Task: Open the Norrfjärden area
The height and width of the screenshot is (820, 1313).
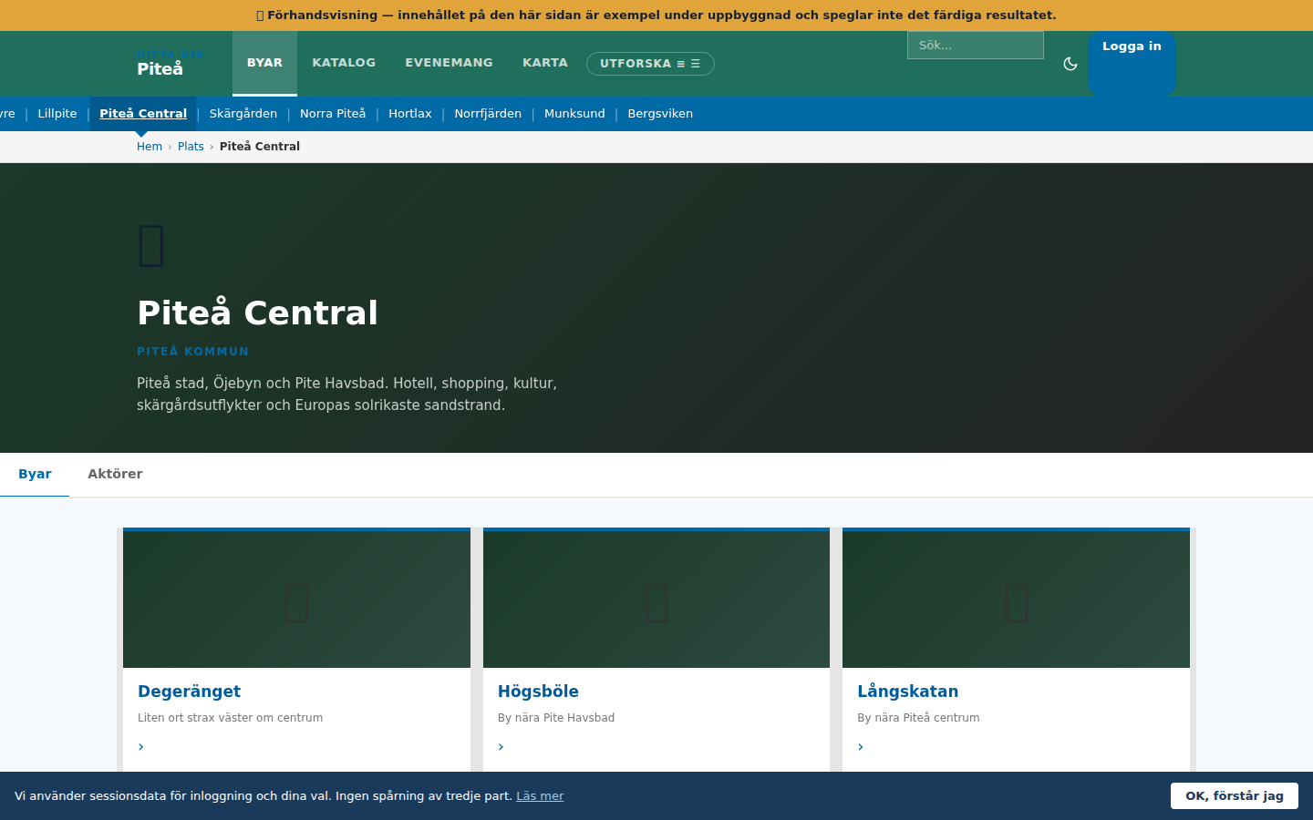Action: coord(488,114)
